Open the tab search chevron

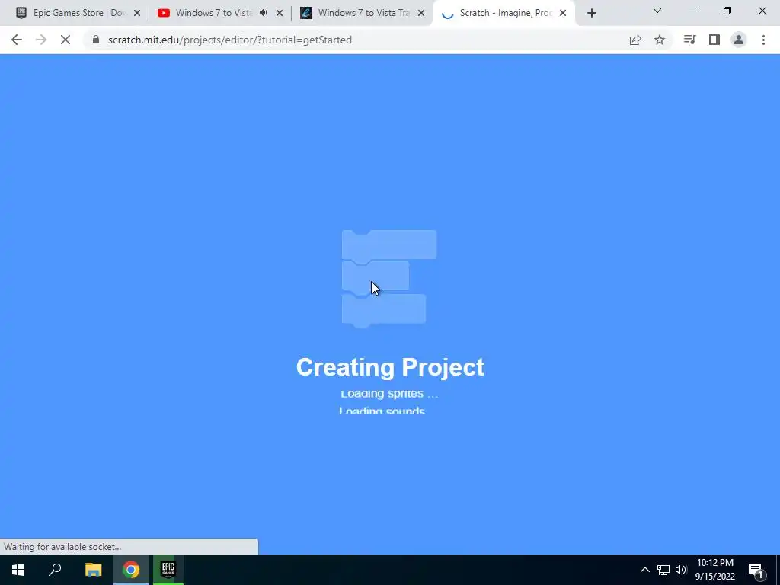click(657, 11)
